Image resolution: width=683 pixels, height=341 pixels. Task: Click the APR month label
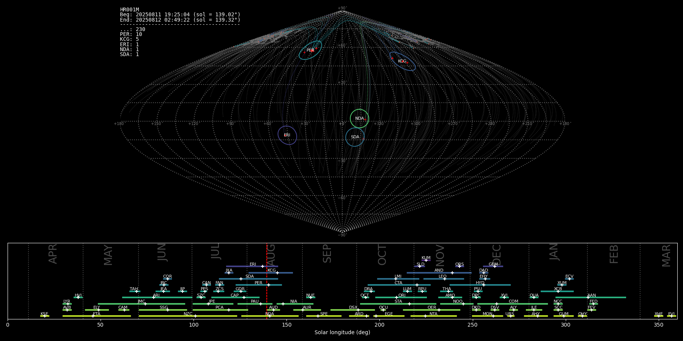(x=53, y=254)
